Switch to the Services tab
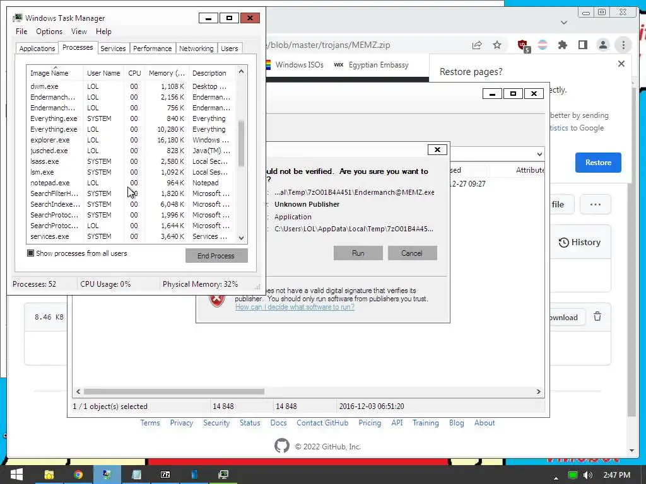This screenshot has height=484, width=646. [x=113, y=48]
